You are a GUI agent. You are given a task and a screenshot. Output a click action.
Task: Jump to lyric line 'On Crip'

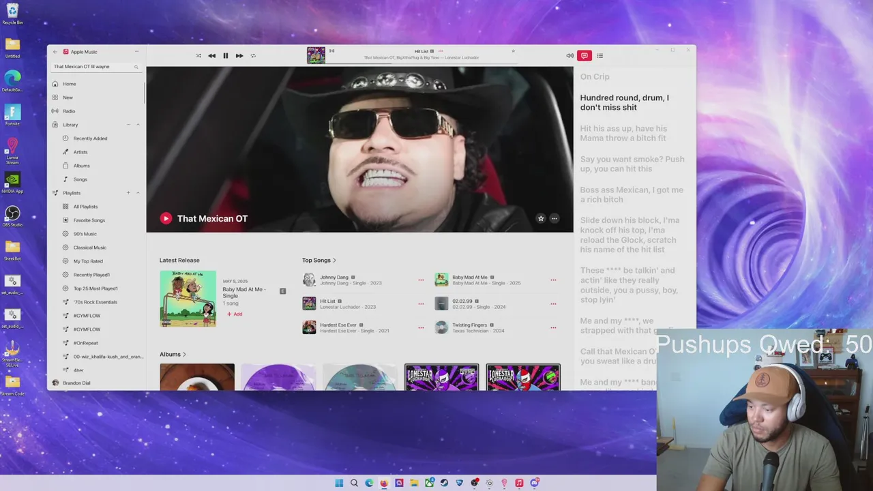(x=595, y=77)
